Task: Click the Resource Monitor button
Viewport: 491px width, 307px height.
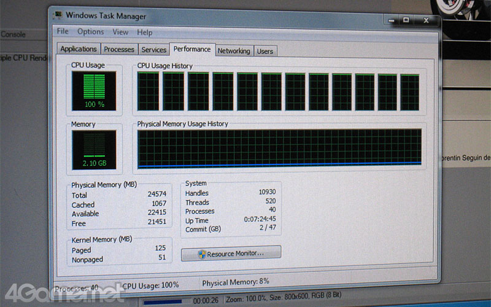Action: point(231,253)
